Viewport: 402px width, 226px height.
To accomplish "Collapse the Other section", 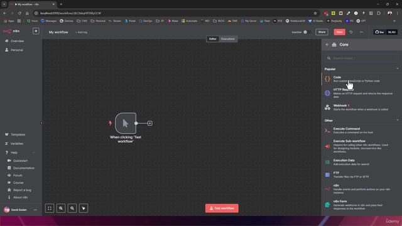I will pos(398,120).
